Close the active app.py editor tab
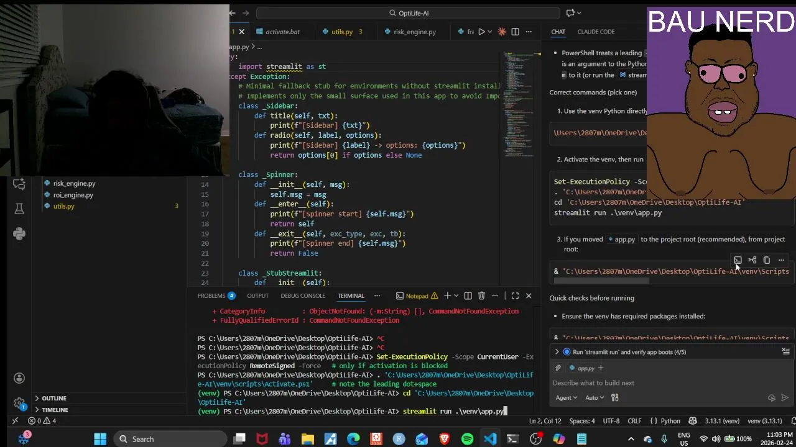 pos(242,32)
